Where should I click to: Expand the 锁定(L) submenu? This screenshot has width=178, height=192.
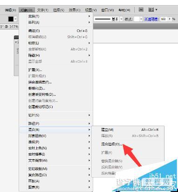click(56, 43)
